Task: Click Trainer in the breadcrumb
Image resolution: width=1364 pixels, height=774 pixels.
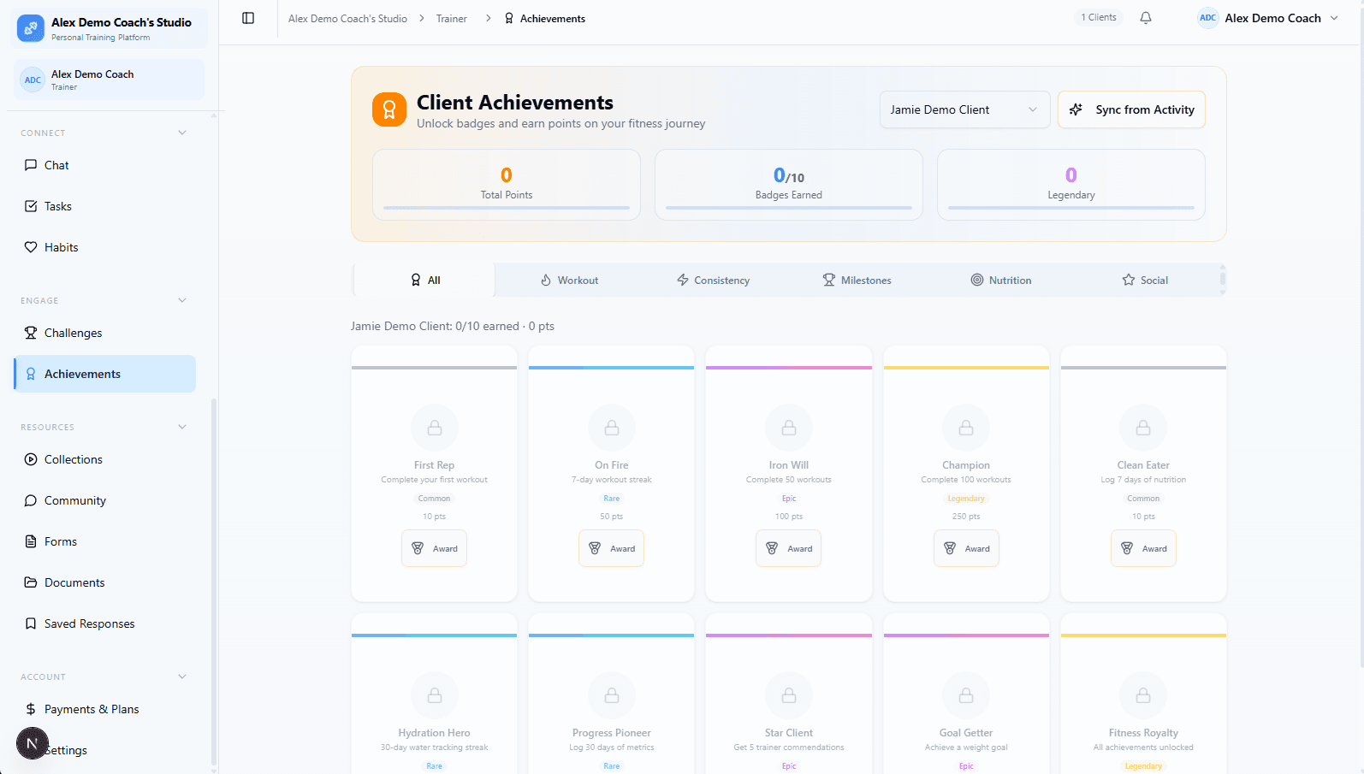Action: click(x=452, y=19)
